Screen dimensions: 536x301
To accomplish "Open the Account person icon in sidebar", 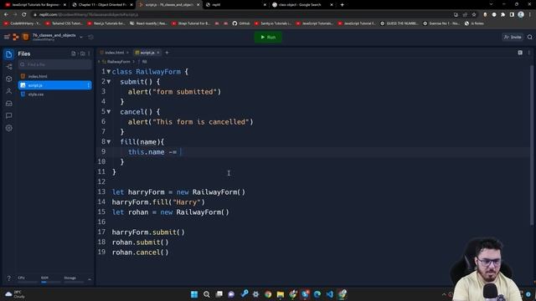I will [x=9, y=91].
